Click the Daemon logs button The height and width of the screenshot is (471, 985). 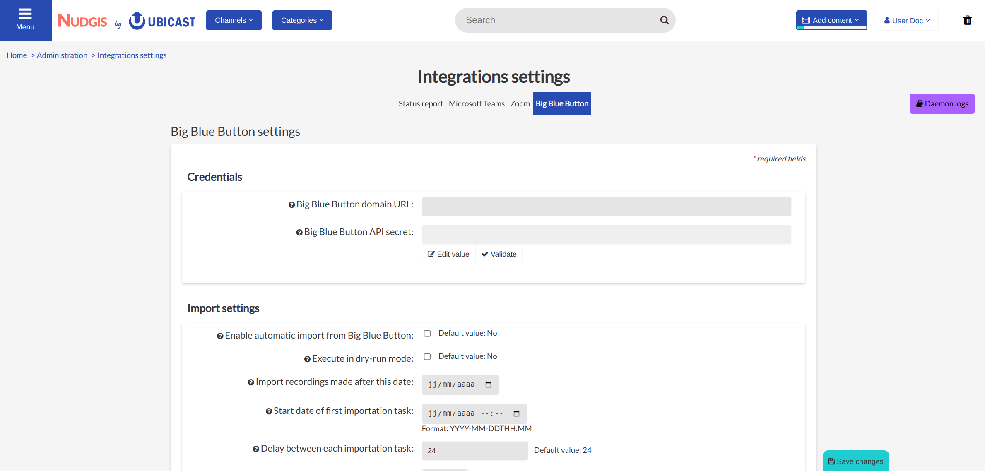[x=942, y=104]
